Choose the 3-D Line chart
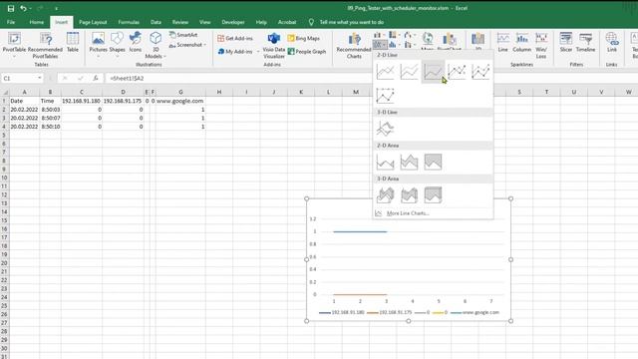This screenshot has height=359, width=638. point(386,129)
